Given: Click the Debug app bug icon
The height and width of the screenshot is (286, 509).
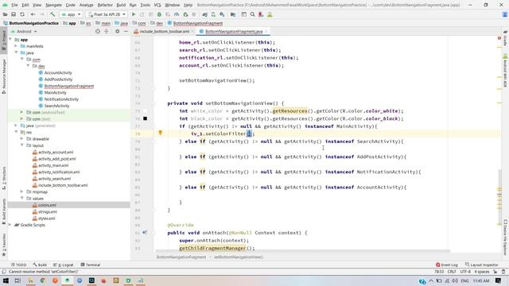Looking at the screenshot, I should point(159,14).
